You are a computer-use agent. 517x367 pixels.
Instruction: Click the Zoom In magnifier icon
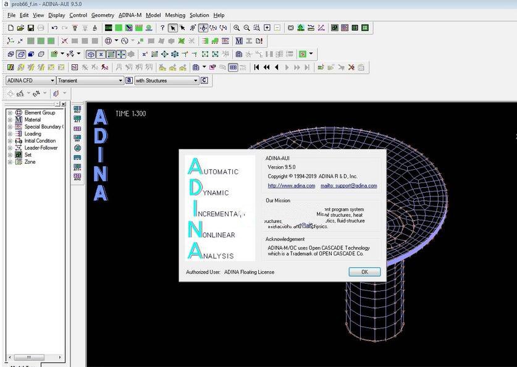click(x=237, y=28)
